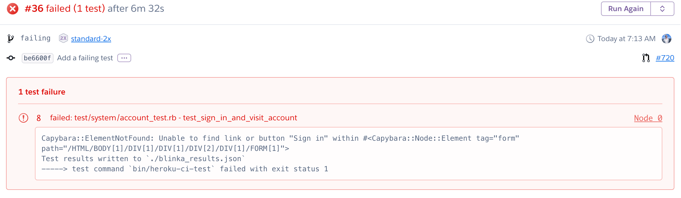The height and width of the screenshot is (198, 681).
Task: Click the parallel node count indicator
Action: click(39, 118)
